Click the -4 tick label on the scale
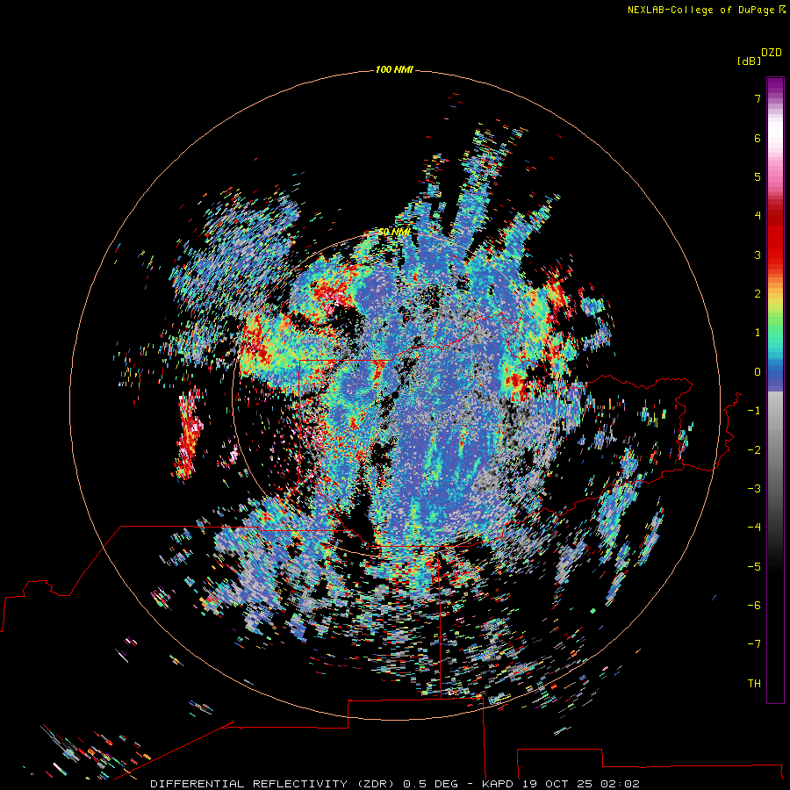Image resolution: width=790 pixels, height=790 pixels. (754, 528)
